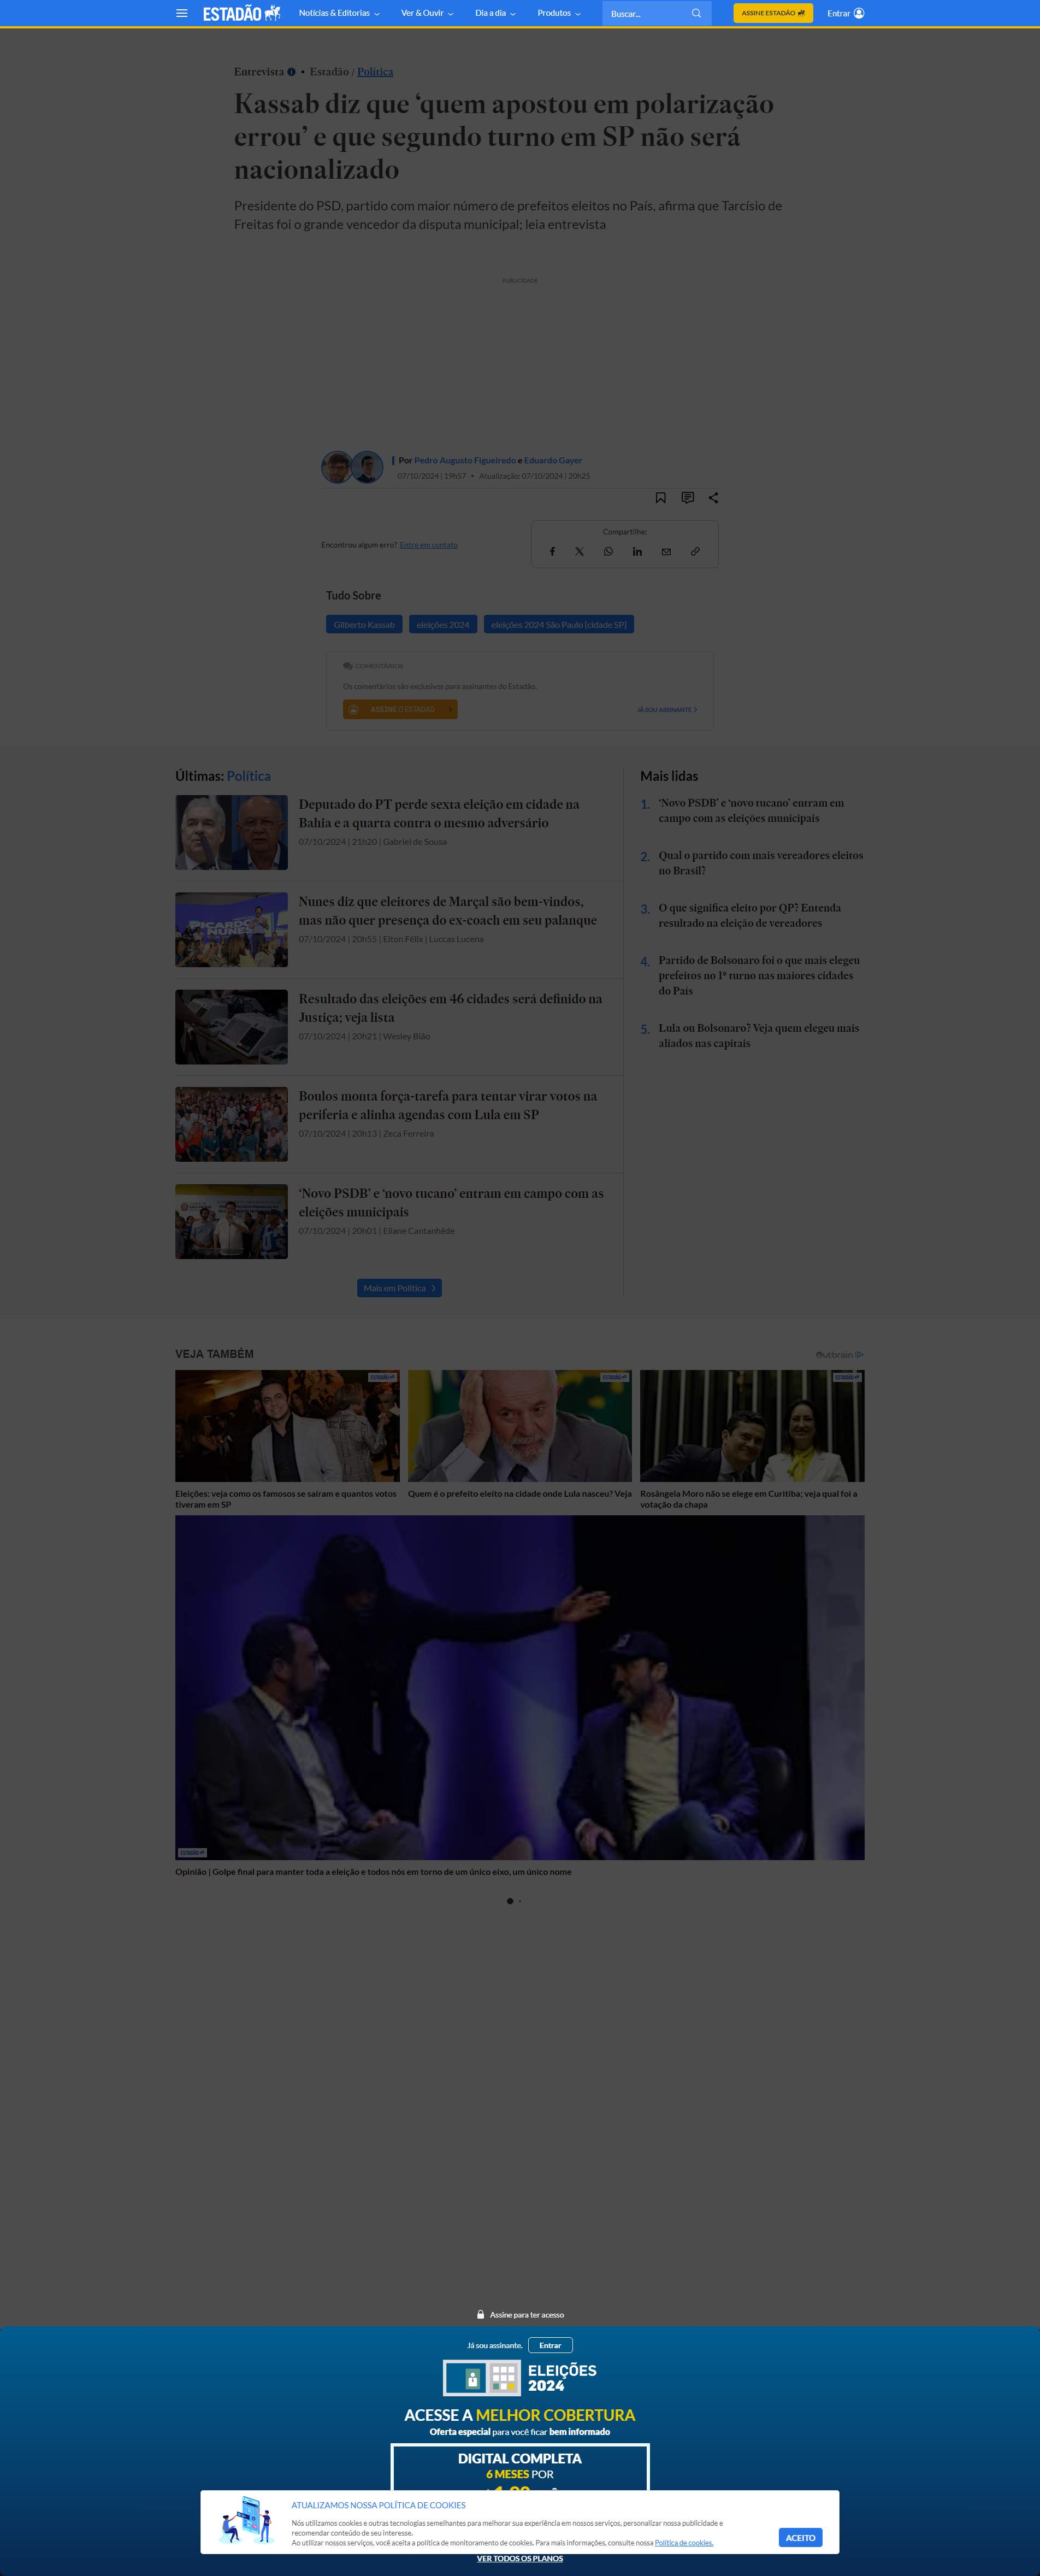Image resolution: width=1040 pixels, height=2576 pixels.
Task: Expand the Notícias & Editorias dropdown
Action: point(339,13)
